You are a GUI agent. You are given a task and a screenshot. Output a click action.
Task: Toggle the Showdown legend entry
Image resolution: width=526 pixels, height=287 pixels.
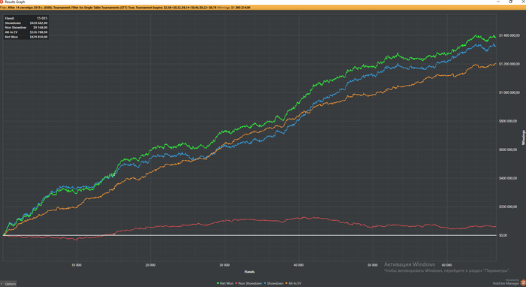[274, 283]
